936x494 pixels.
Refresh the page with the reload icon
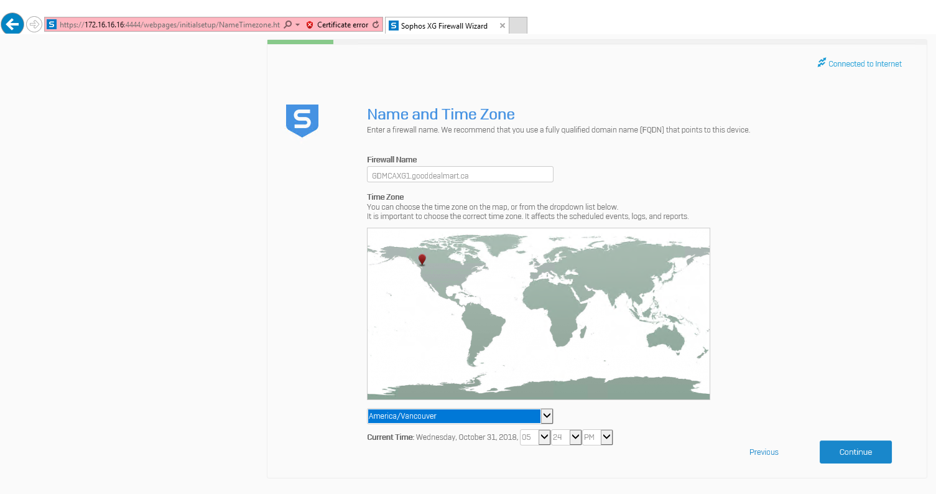point(375,25)
